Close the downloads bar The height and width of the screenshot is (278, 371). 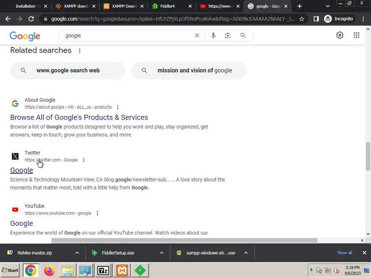pyautogui.click(x=364, y=253)
